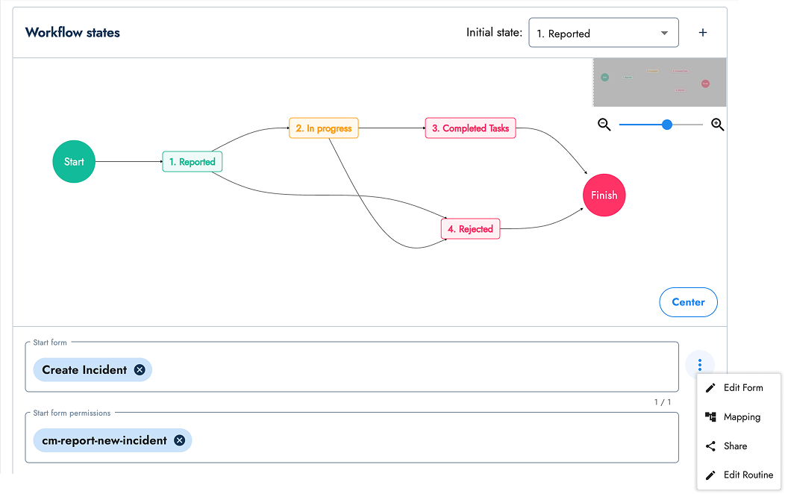The height and width of the screenshot is (494, 785).
Task: Select the Finish node
Action: [x=604, y=196]
